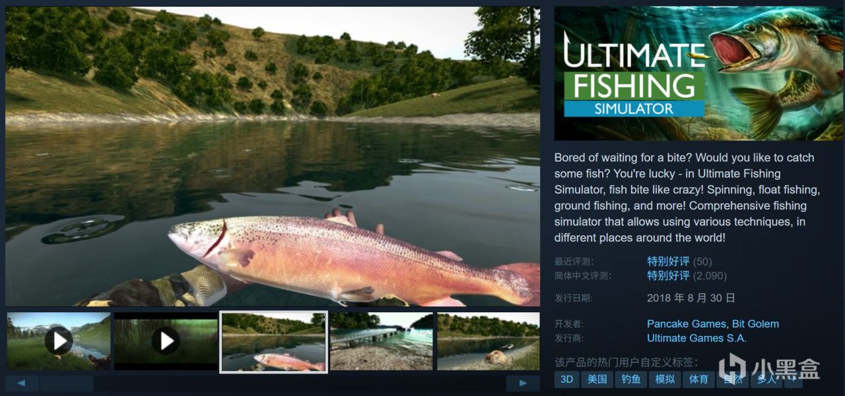Select the 3D tag
The width and height of the screenshot is (845, 396).
566,379
